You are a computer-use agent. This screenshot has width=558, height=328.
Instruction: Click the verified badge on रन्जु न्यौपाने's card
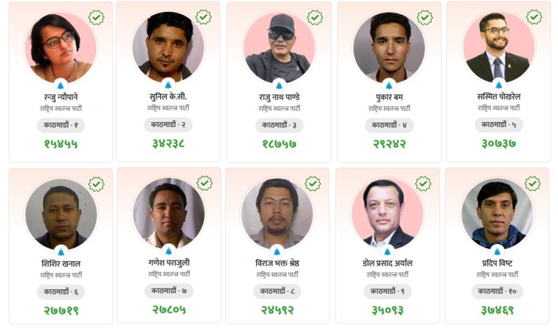click(97, 18)
